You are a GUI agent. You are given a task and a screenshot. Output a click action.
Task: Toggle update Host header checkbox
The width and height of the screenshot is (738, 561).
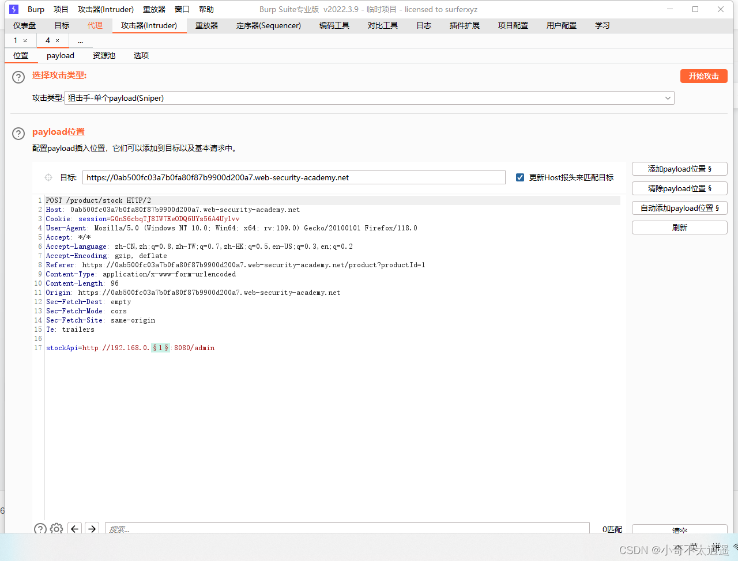click(520, 177)
